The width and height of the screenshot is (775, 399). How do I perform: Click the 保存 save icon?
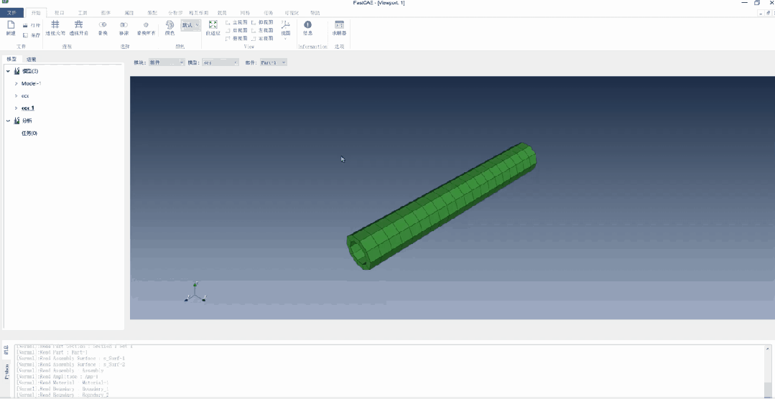click(x=26, y=35)
